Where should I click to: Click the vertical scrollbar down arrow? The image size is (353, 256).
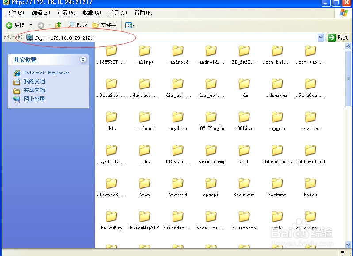[348, 245]
